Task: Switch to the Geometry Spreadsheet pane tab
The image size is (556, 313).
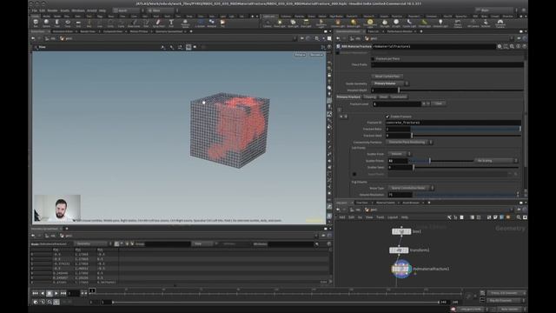Action: tap(169, 31)
